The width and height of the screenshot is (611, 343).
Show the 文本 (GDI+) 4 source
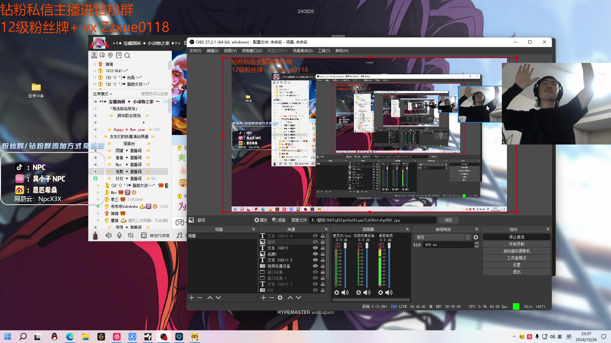[315, 236]
